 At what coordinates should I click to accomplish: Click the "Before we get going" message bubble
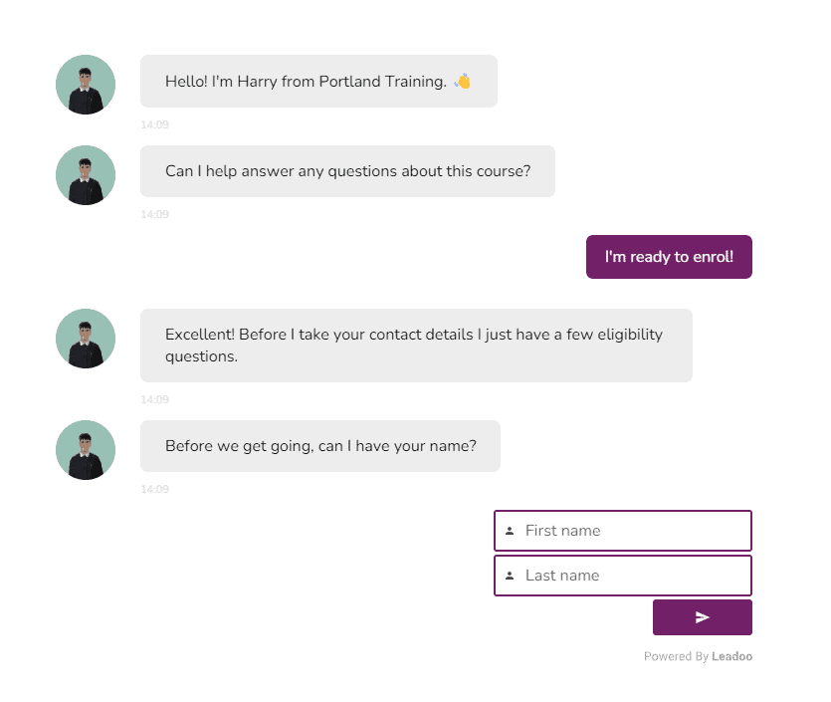[x=319, y=446]
